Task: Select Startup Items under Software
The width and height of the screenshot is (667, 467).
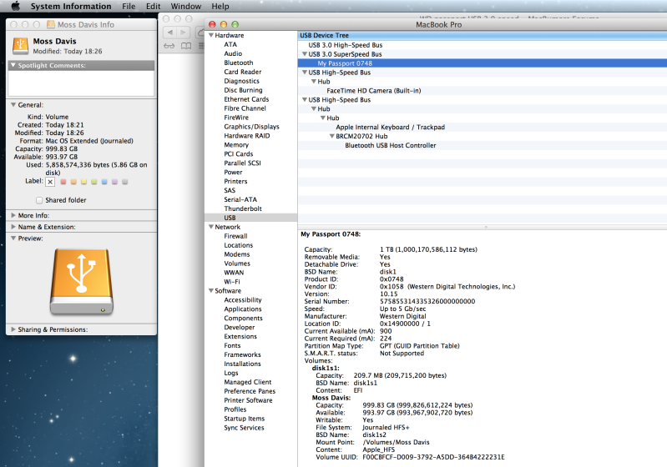Action: [x=244, y=419]
